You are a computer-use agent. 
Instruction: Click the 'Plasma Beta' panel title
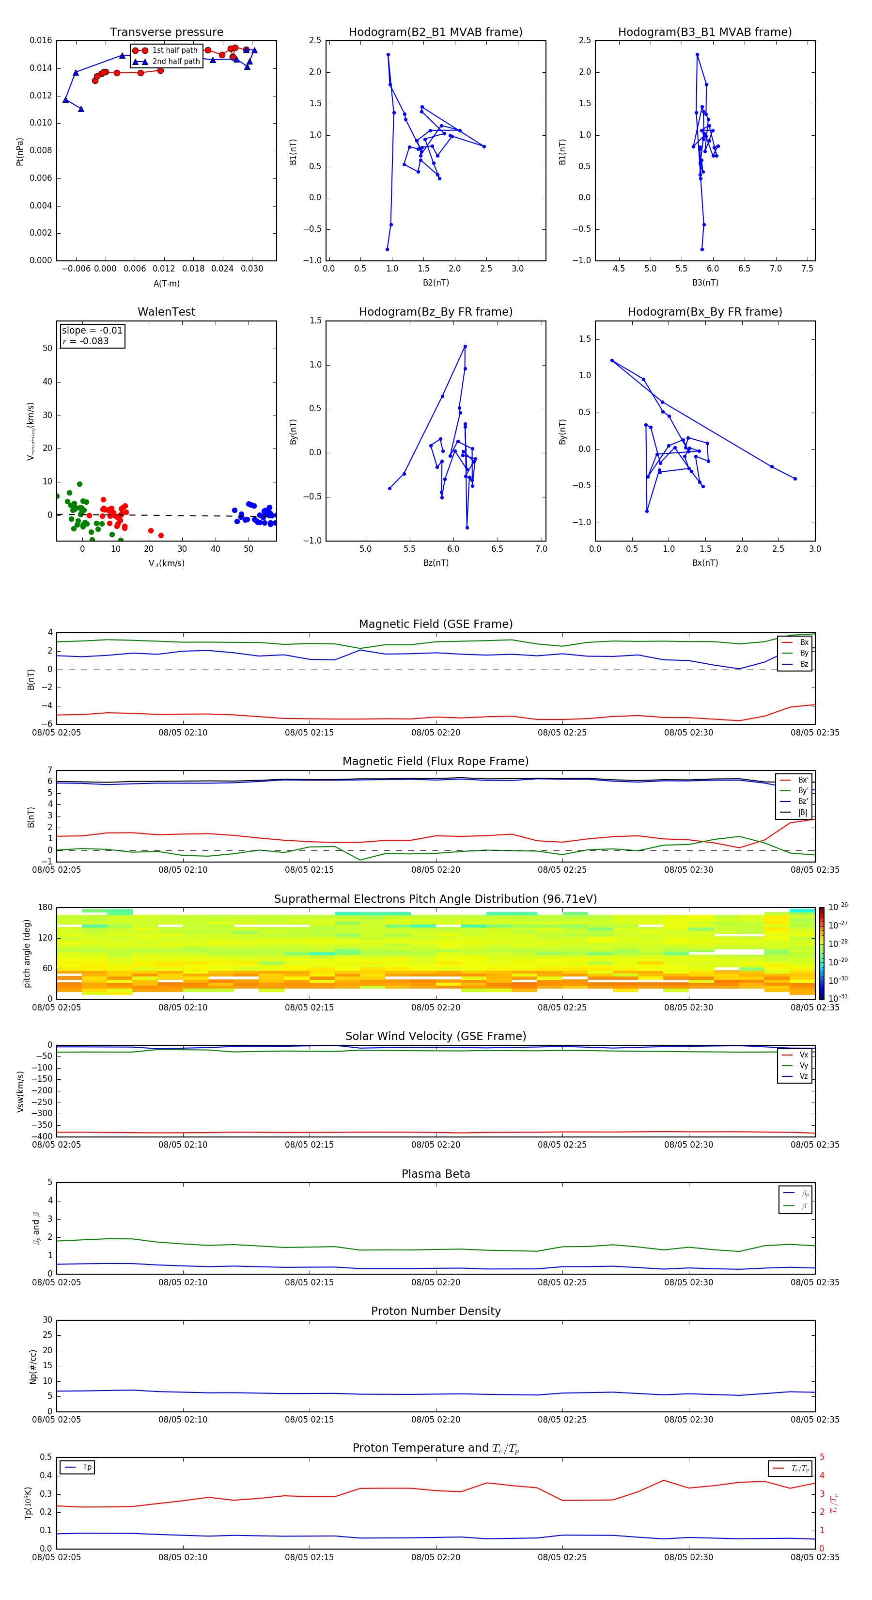(x=436, y=1174)
